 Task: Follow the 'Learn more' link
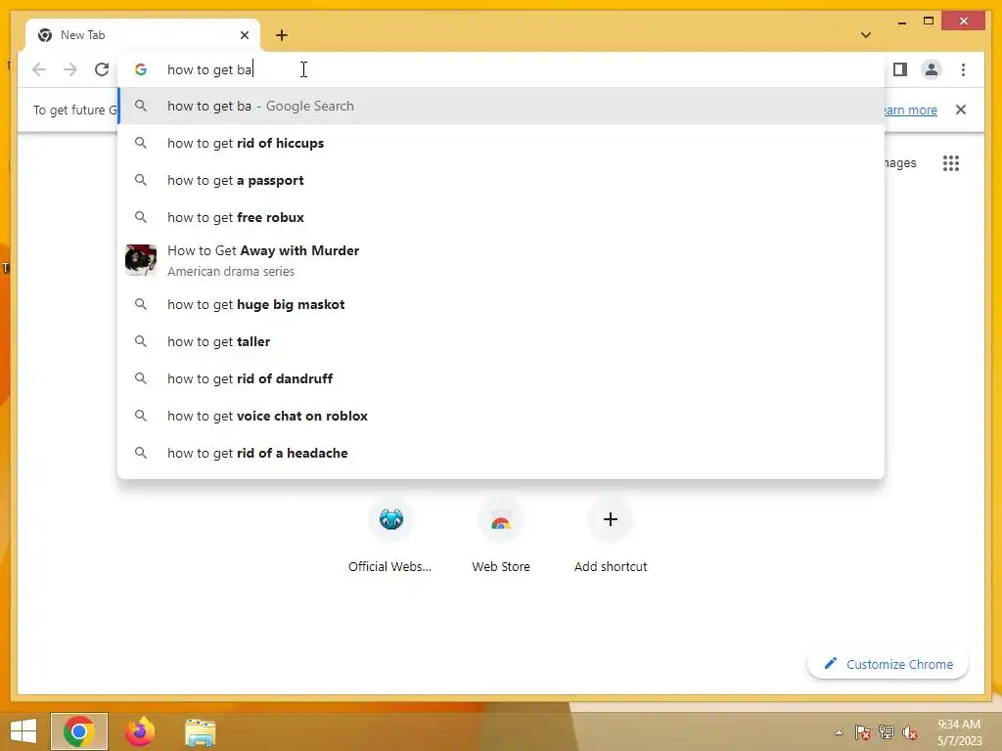click(x=910, y=110)
